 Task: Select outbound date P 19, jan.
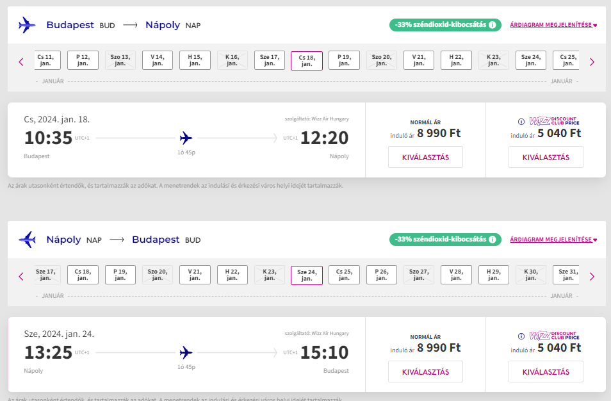point(344,60)
